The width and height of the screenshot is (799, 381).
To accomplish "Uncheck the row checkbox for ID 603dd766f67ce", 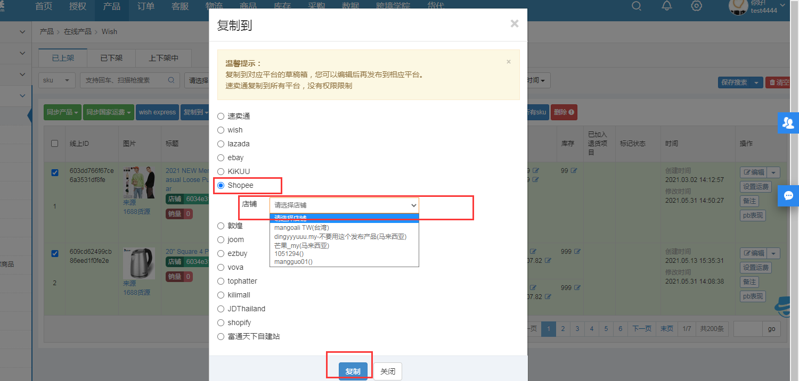I will coord(54,172).
